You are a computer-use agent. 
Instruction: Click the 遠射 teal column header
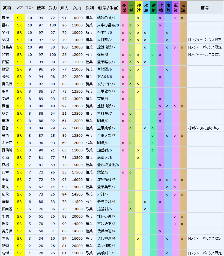click(x=154, y=8)
